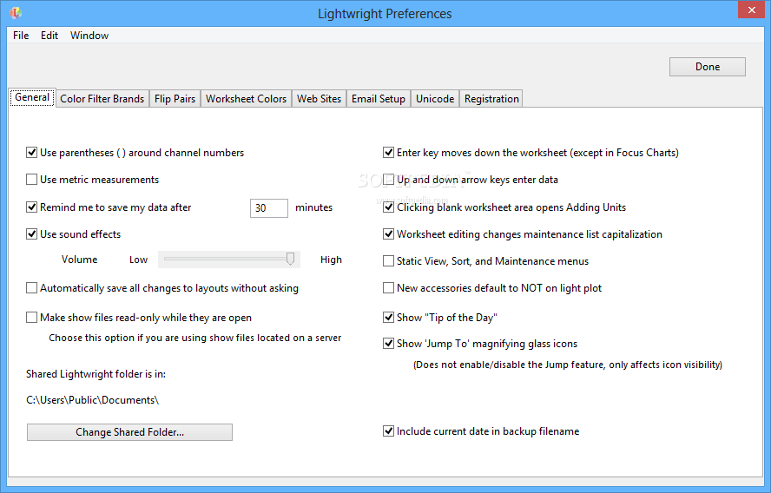Open the Window menu
771x493 pixels.
click(x=89, y=36)
